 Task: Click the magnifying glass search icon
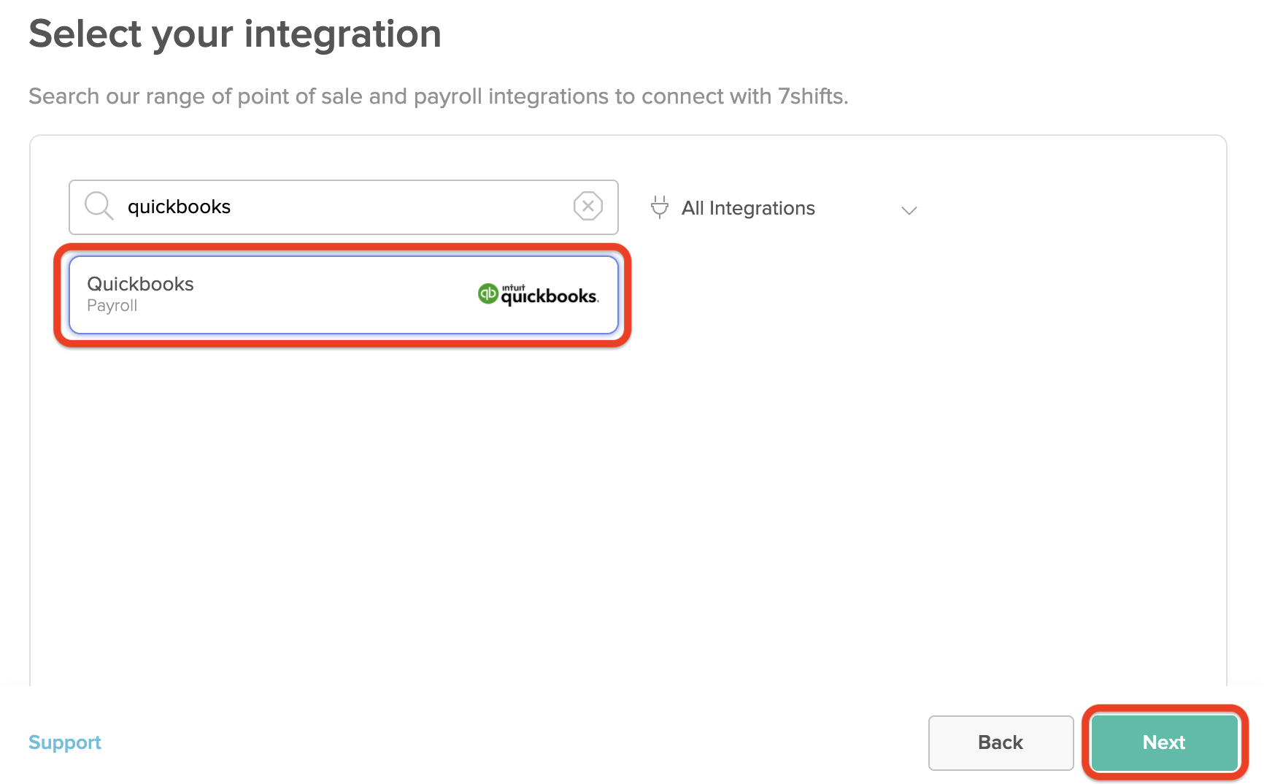(99, 207)
